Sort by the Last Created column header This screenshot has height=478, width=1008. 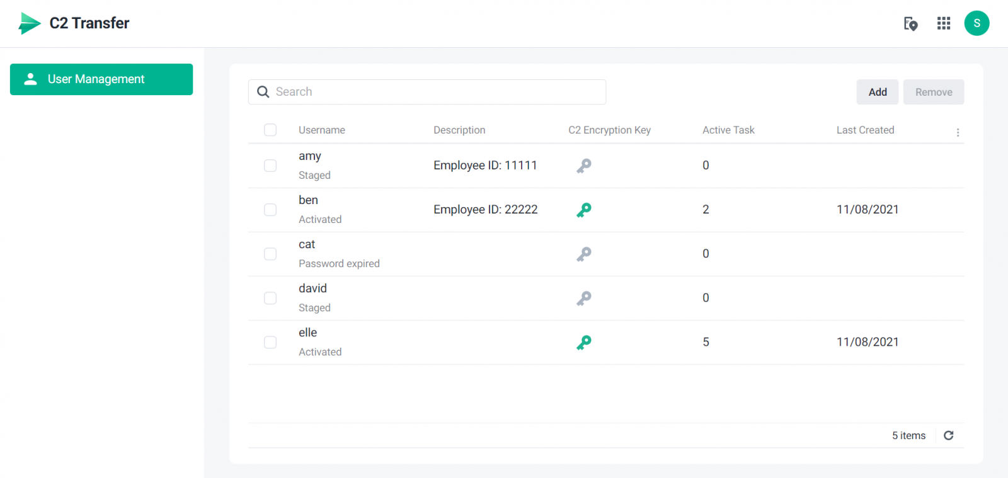click(865, 130)
